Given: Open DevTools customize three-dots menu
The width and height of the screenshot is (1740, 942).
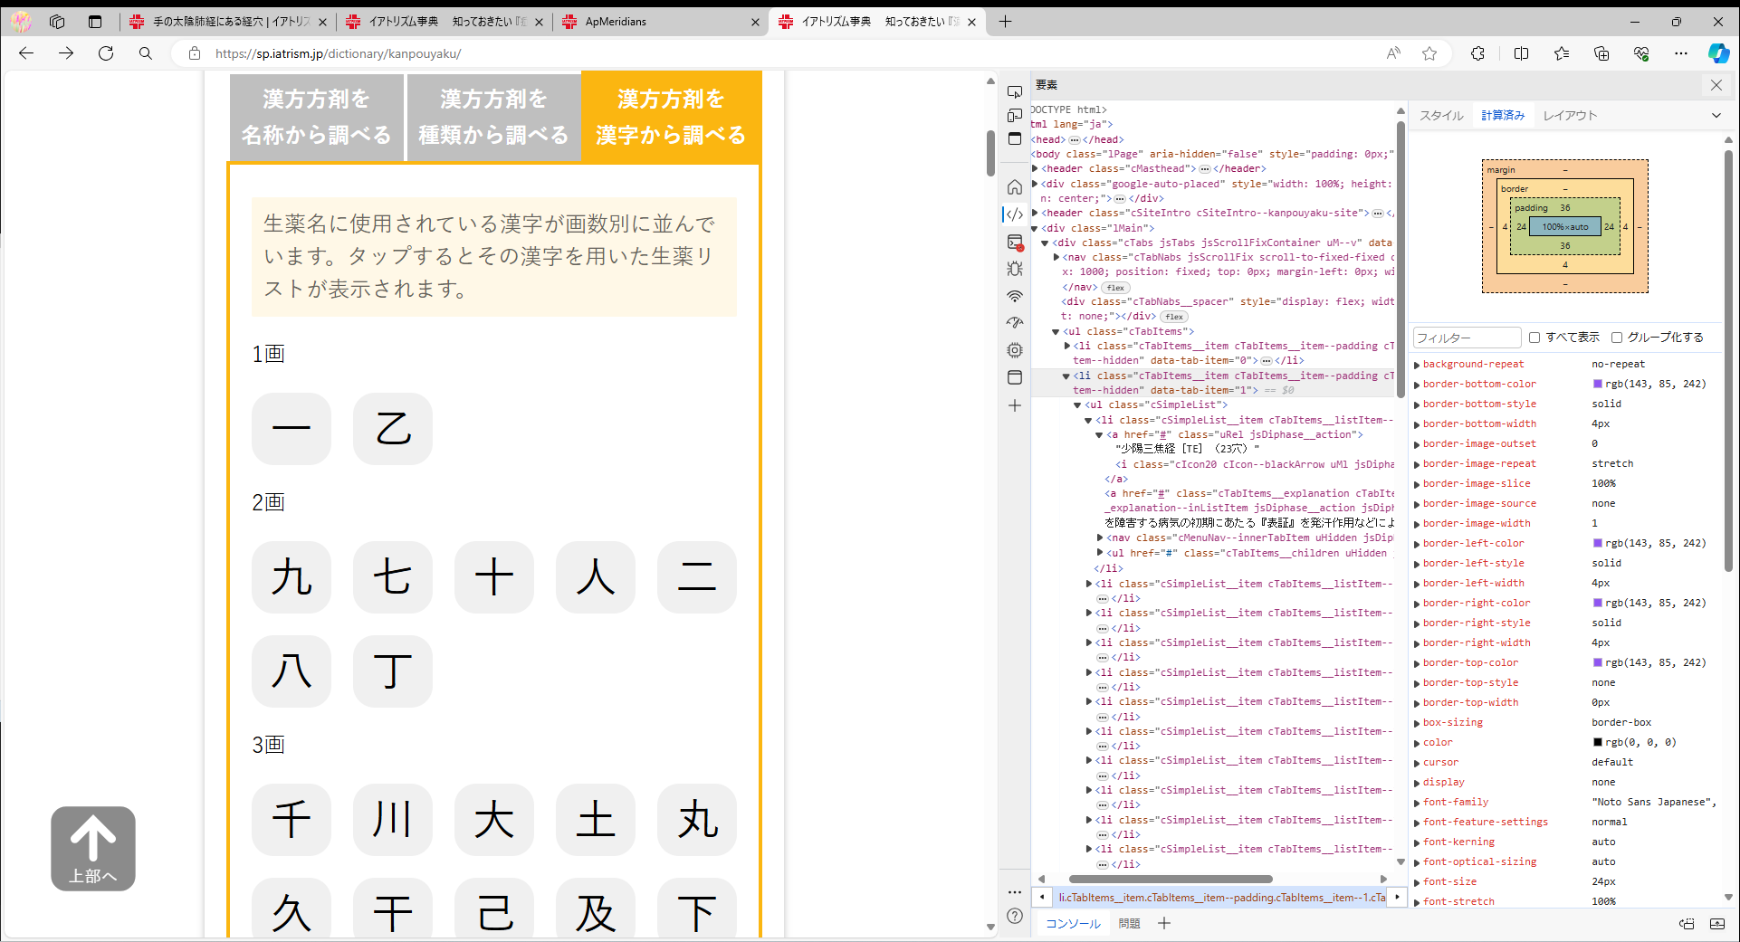Looking at the screenshot, I should (x=1015, y=892).
